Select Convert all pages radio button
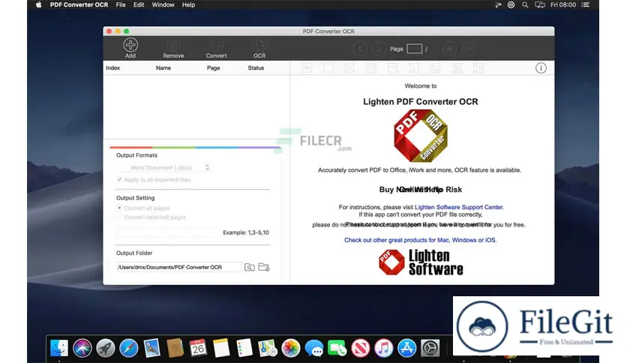The height and width of the screenshot is (363, 627). 119,208
